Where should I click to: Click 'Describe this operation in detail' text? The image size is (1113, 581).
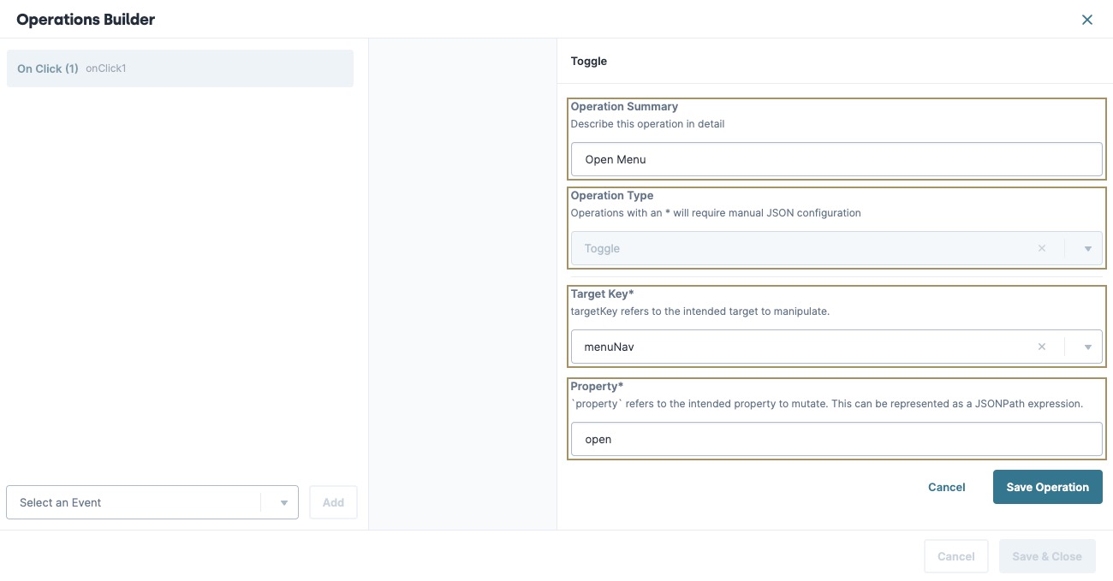pyautogui.click(x=647, y=124)
